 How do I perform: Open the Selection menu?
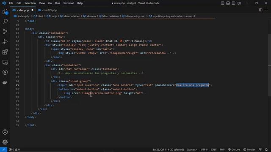(x=30, y=3)
